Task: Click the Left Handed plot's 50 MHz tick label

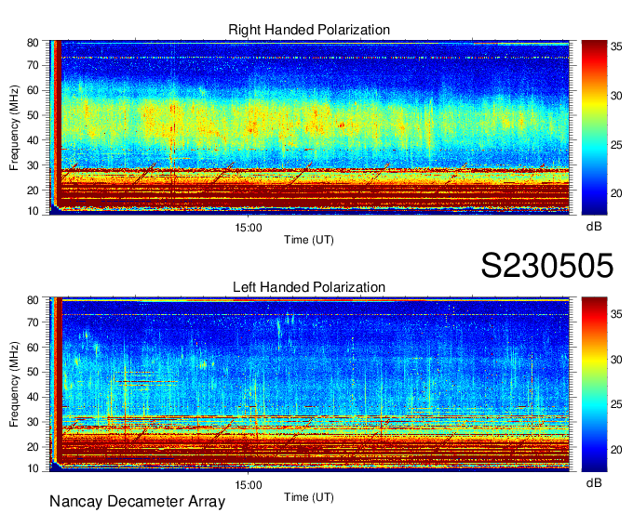Action: 33,373
